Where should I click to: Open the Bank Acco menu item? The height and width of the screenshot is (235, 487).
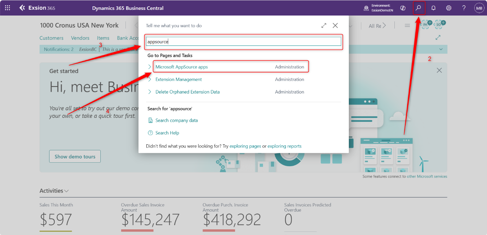tap(128, 38)
